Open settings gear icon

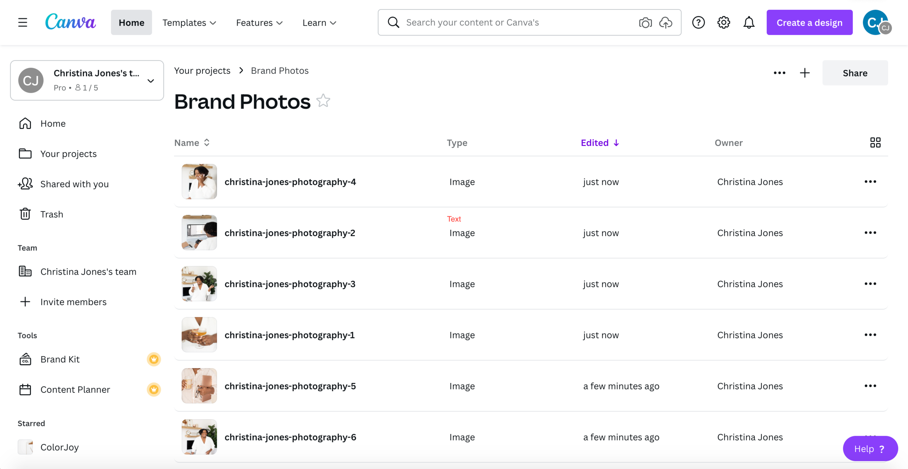click(x=723, y=23)
